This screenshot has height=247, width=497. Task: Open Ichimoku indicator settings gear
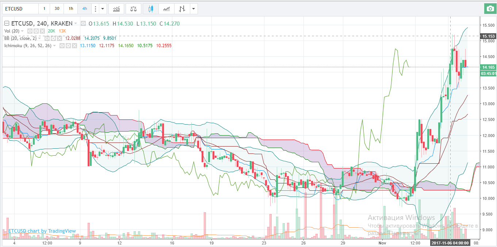click(68, 46)
